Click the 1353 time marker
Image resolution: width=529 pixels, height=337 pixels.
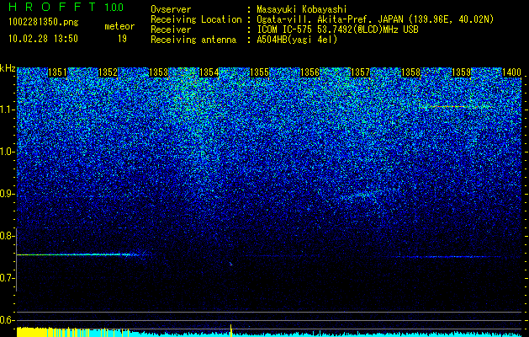[159, 72]
